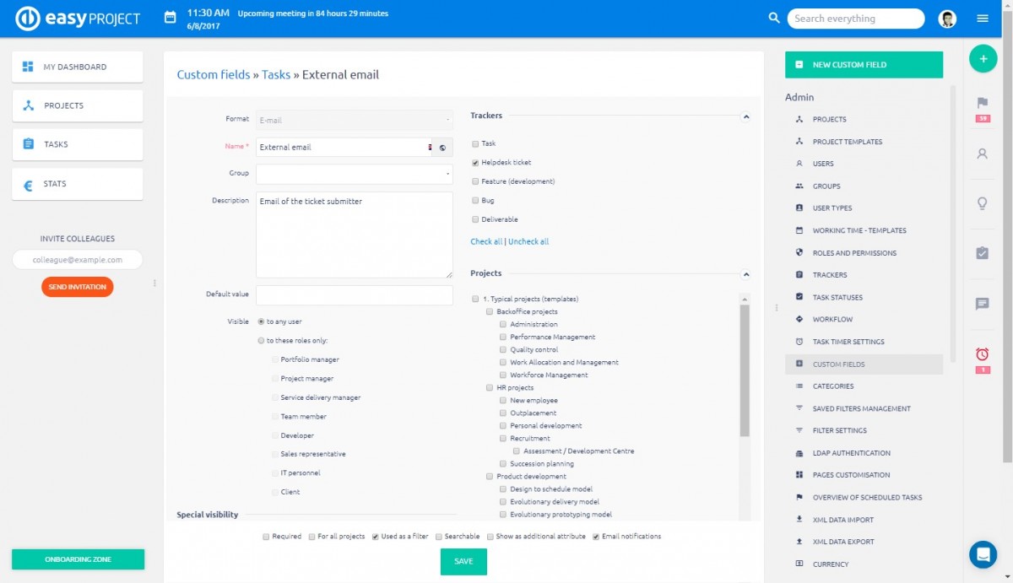Click the calendar icon next to the meeting reminder

(169, 17)
